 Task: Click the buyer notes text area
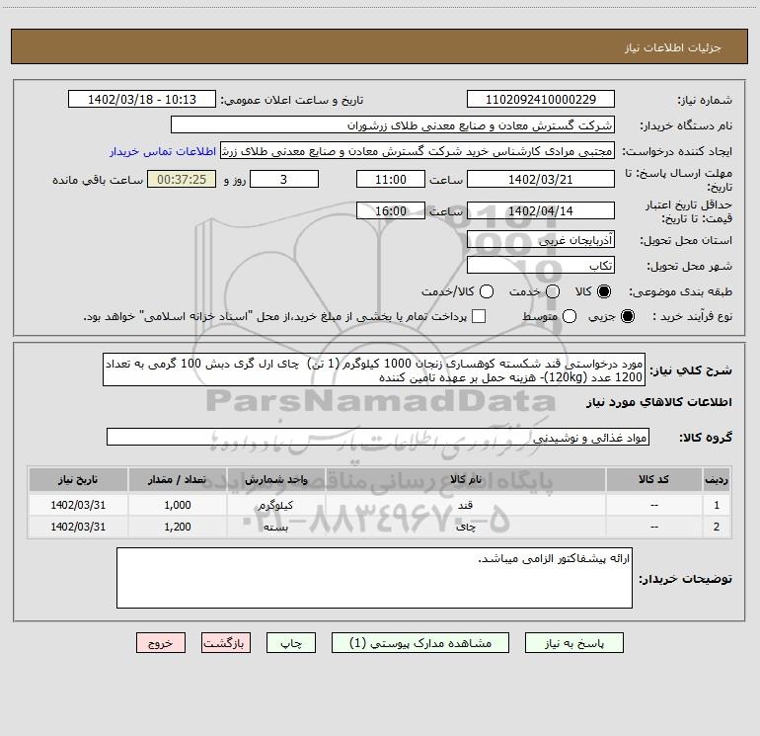tap(374, 578)
